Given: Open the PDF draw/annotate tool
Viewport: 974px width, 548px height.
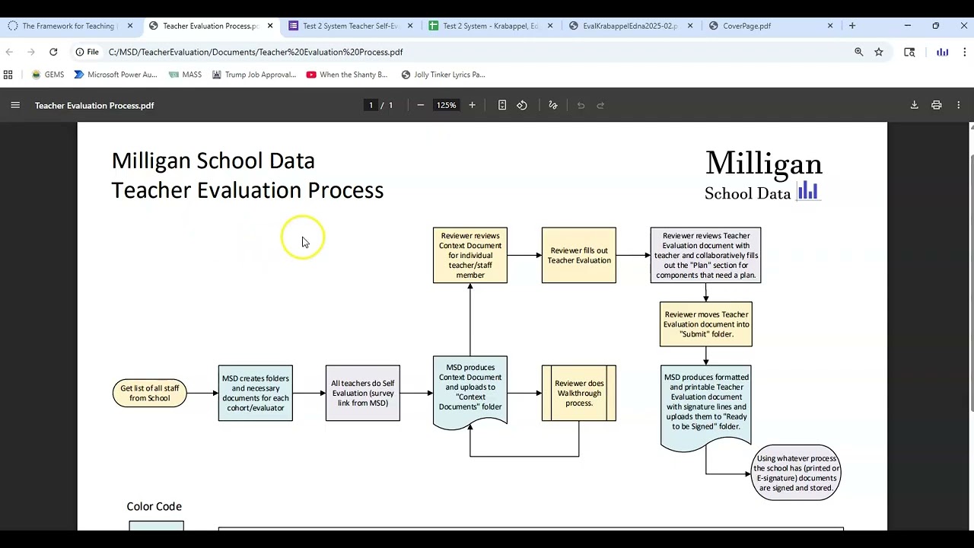Looking at the screenshot, I should 553,105.
